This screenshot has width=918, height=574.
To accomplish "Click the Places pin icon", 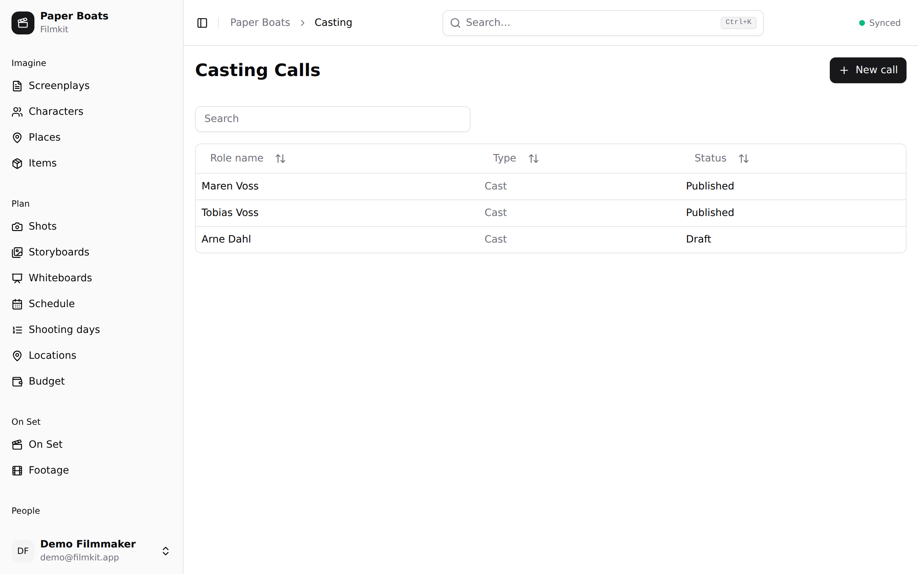I will pyautogui.click(x=17, y=137).
